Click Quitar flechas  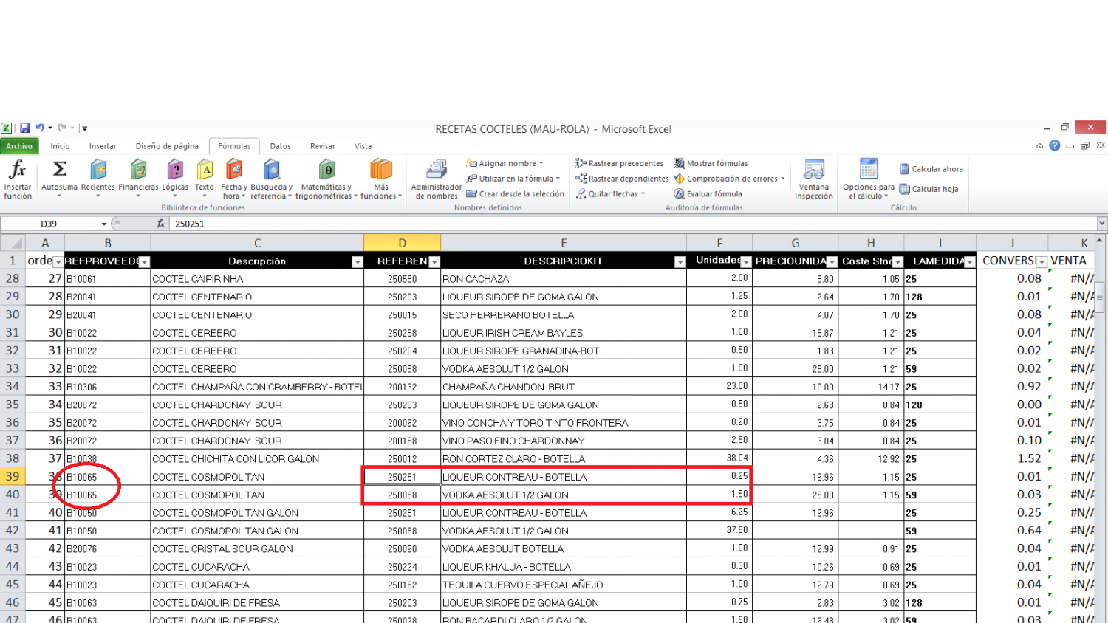[x=610, y=194]
